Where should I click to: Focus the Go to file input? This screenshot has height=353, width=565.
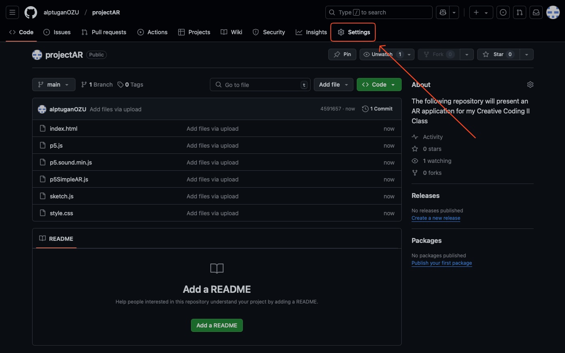coord(260,85)
